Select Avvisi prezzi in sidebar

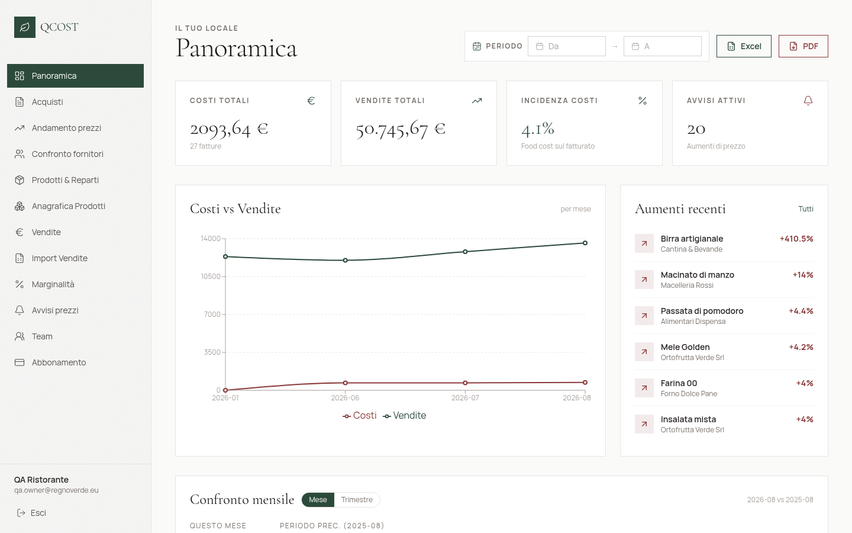click(x=75, y=310)
